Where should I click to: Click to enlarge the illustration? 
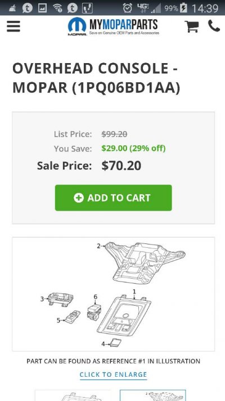point(114,375)
